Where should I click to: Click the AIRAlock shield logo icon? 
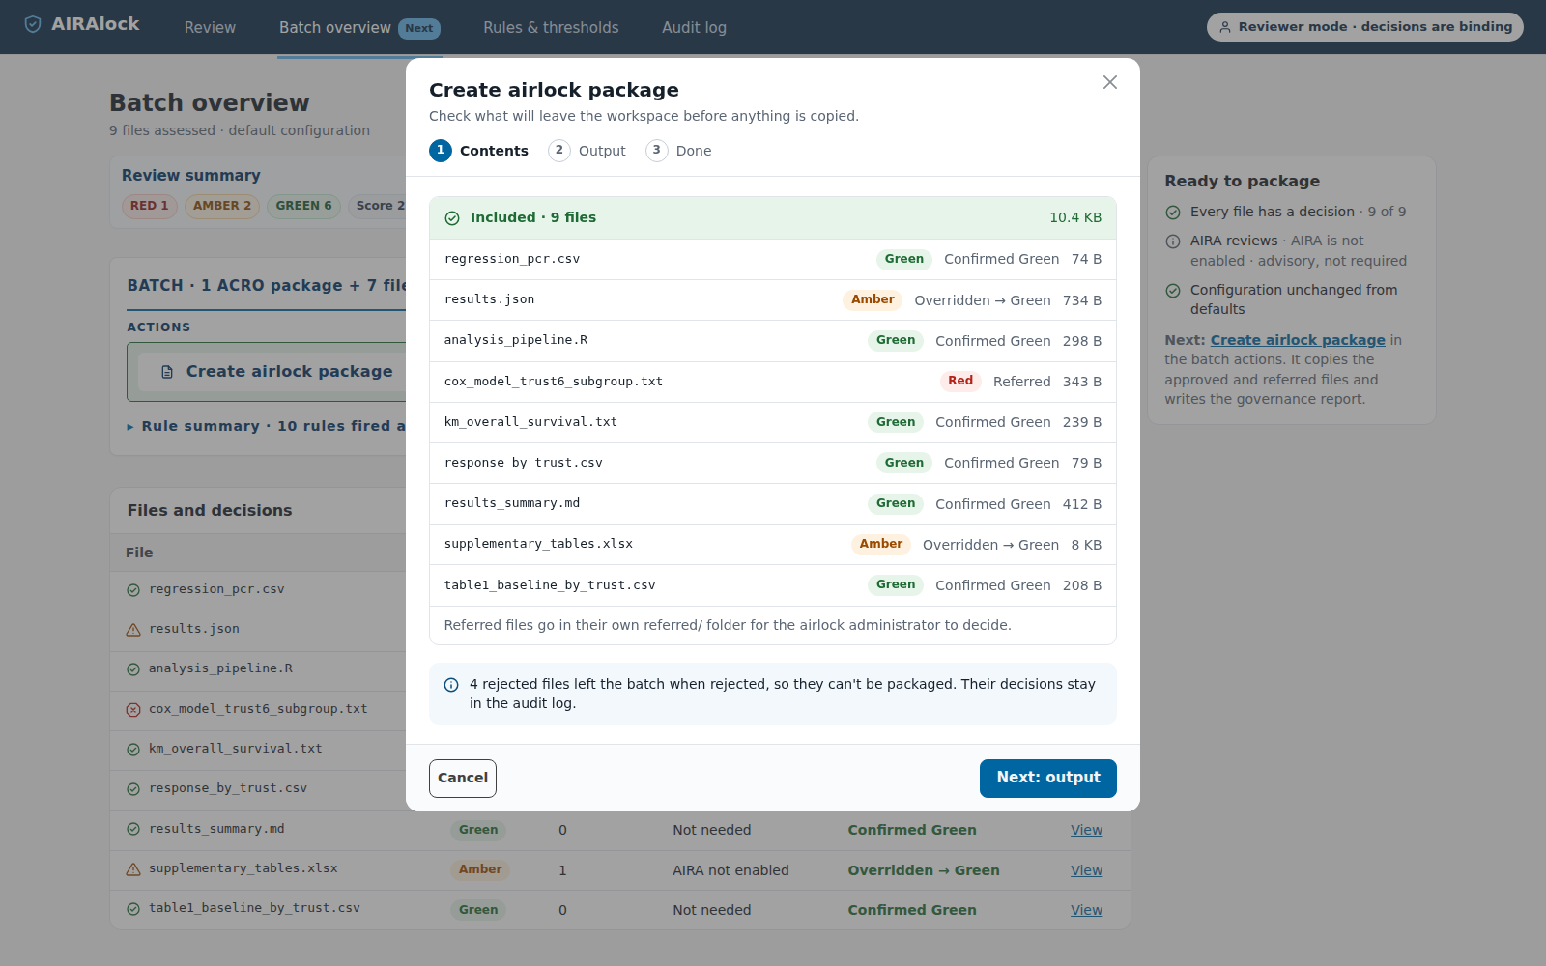33,24
